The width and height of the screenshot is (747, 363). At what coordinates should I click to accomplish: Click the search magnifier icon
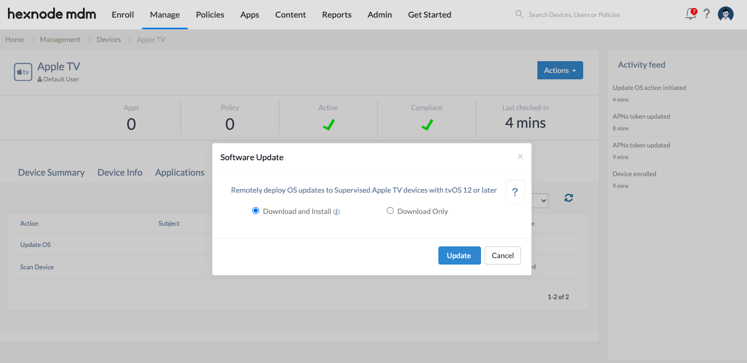pyautogui.click(x=519, y=14)
